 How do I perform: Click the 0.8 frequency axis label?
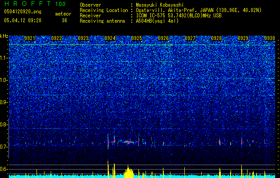[4, 125]
